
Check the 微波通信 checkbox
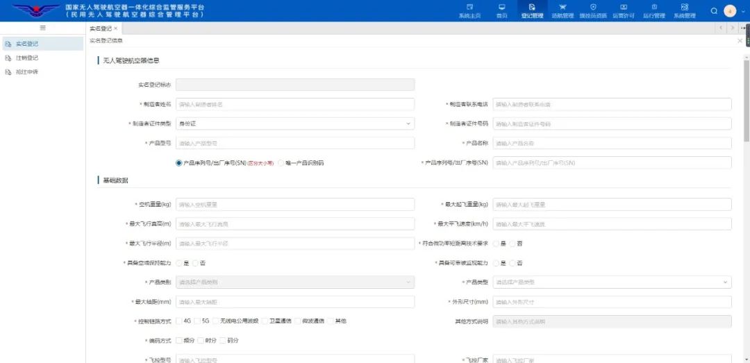[298, 321]
